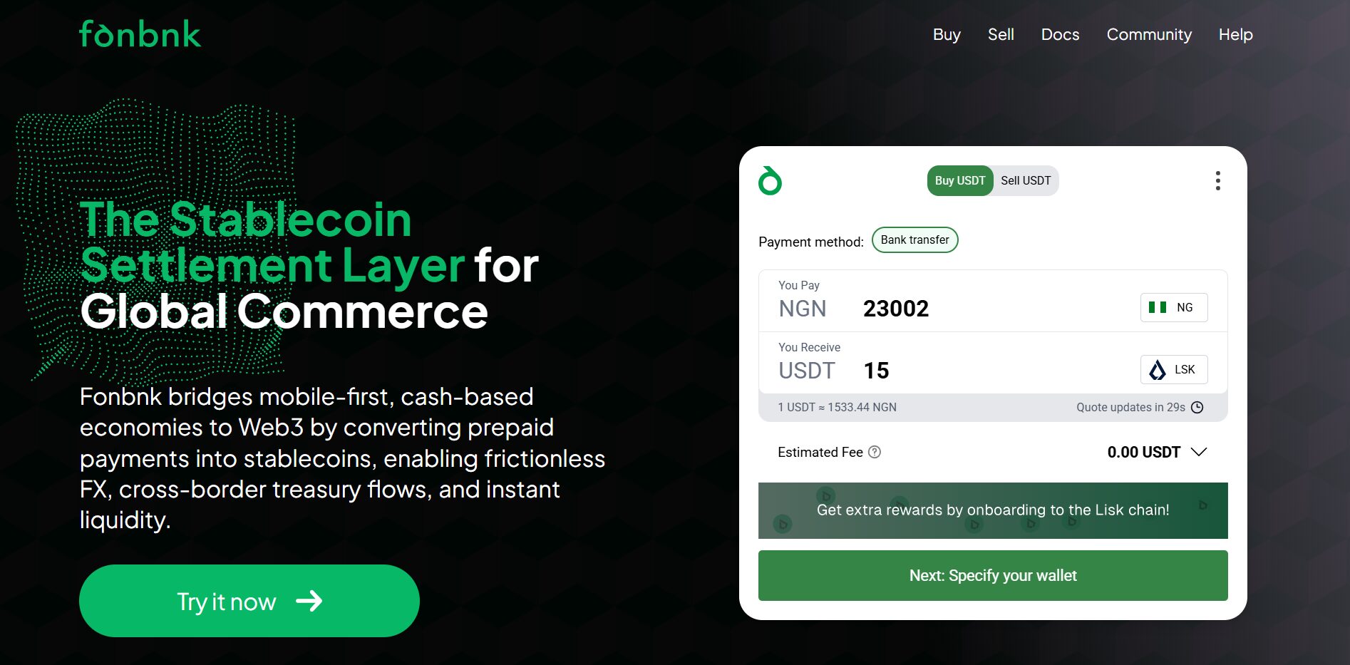Click the green widget logo icon

coord(770,181)
